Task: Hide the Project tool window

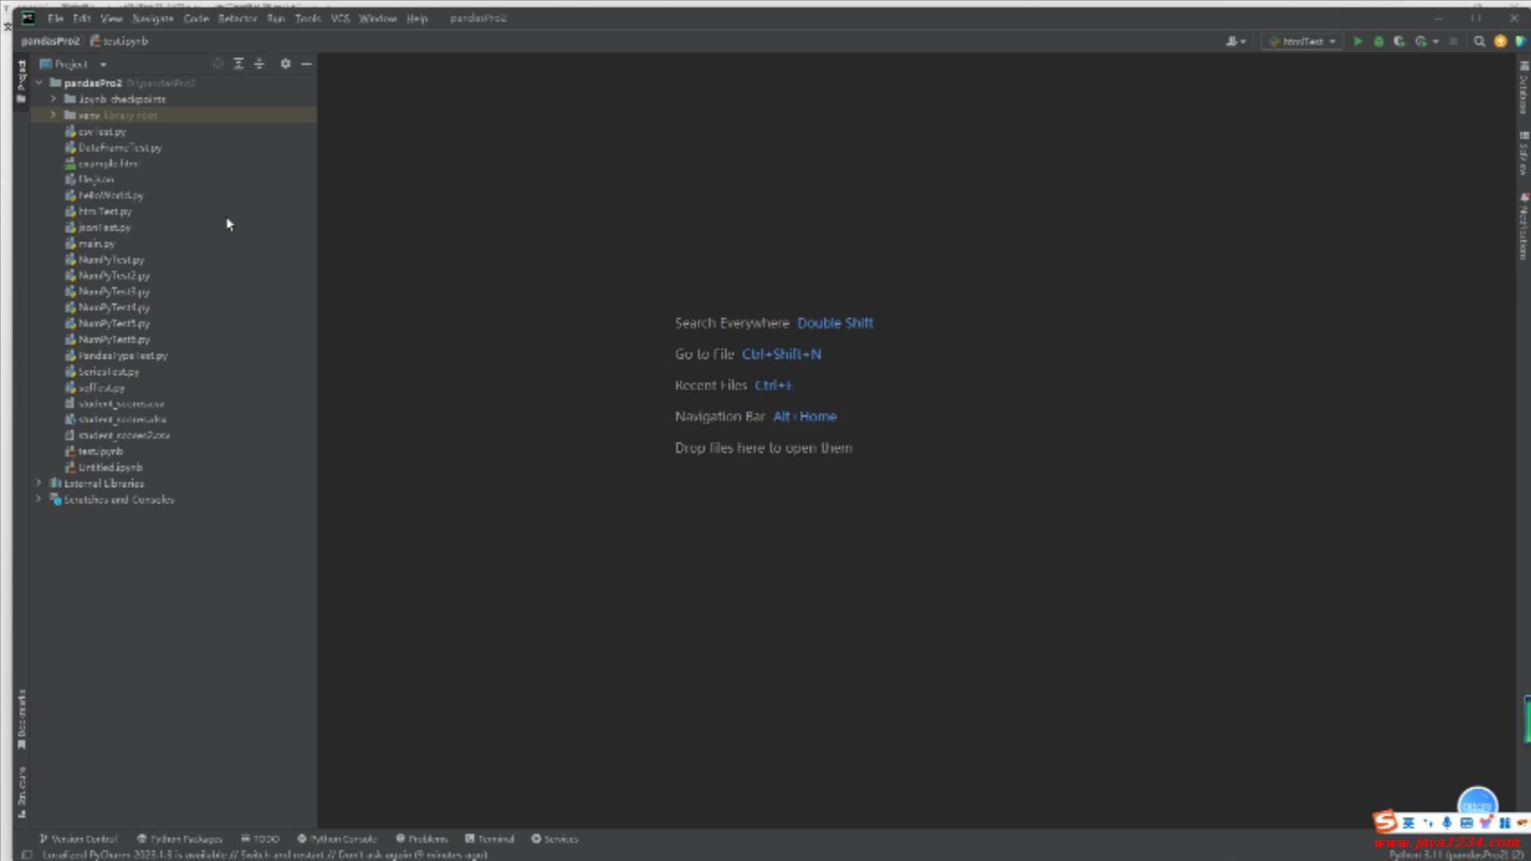Action: coord(306,64)
